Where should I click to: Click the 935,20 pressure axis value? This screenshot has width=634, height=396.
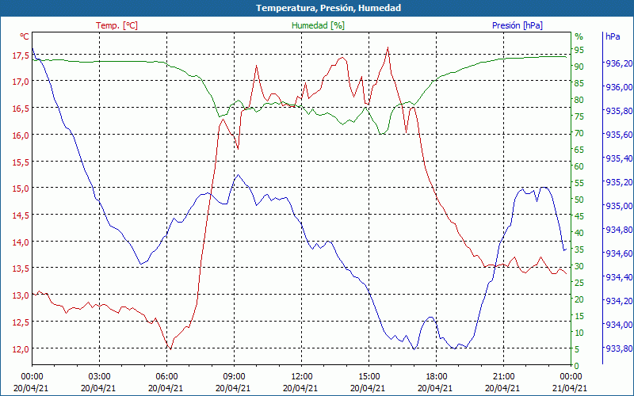[x=619, y=183]
